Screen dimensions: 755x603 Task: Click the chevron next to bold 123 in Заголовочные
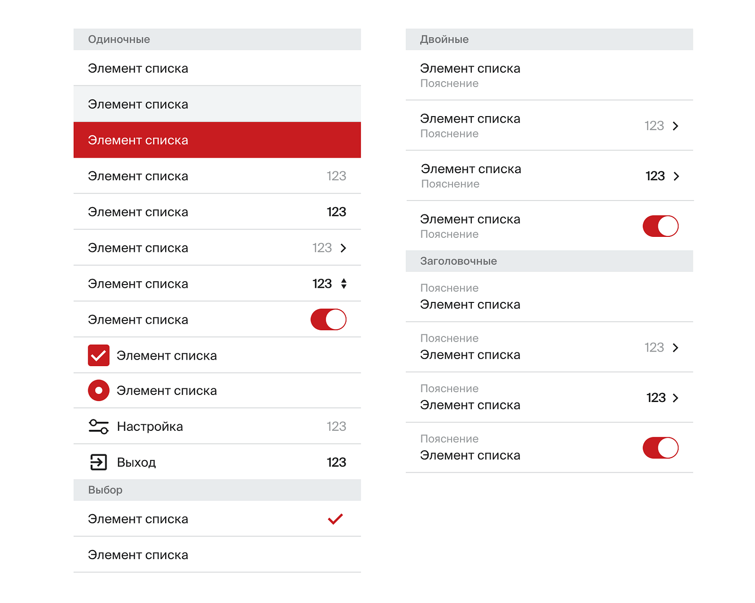(676, 398)
